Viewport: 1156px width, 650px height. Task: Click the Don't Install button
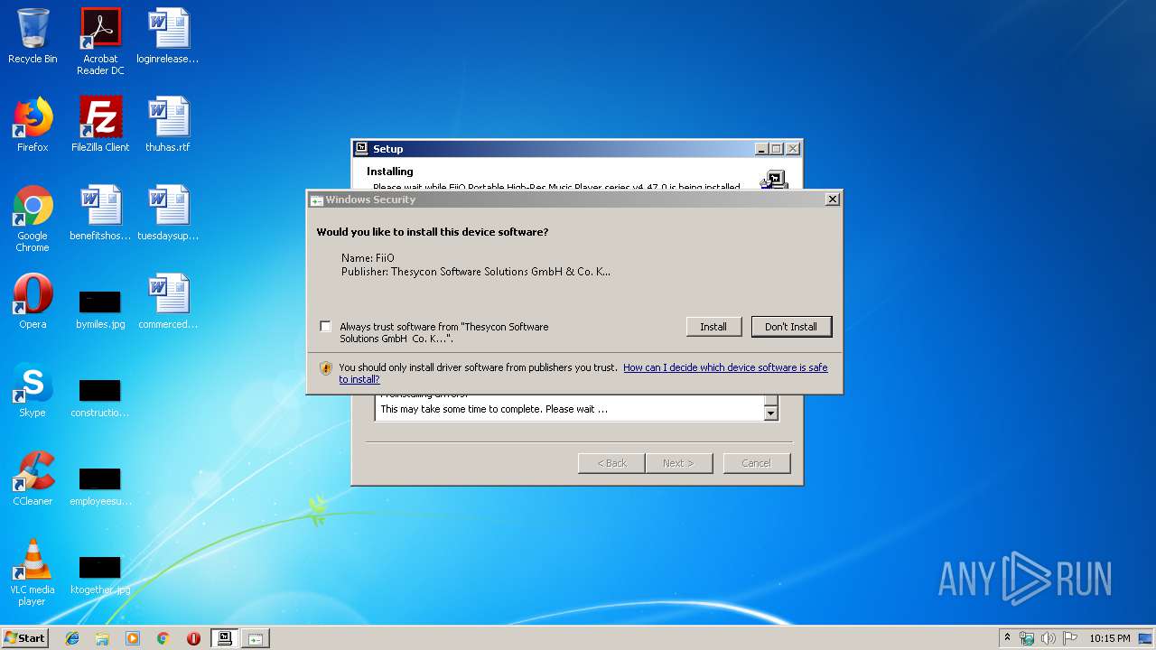pos(791,327)
